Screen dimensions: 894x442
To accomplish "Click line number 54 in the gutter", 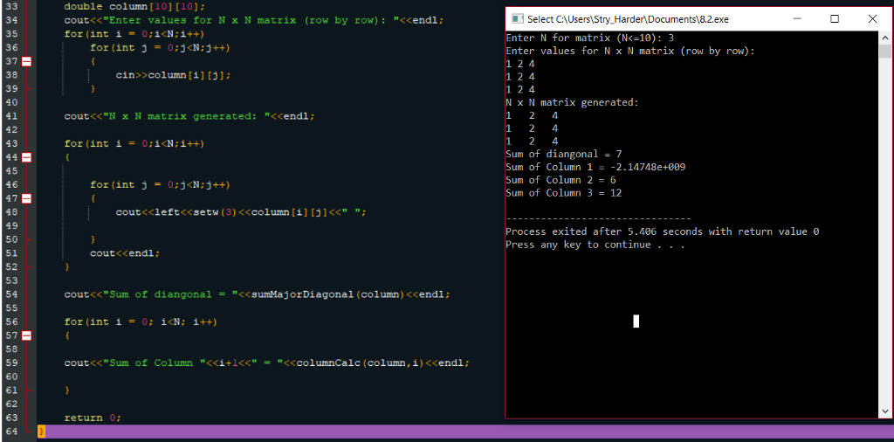I will pyautogui.click(x=12, y=294).
